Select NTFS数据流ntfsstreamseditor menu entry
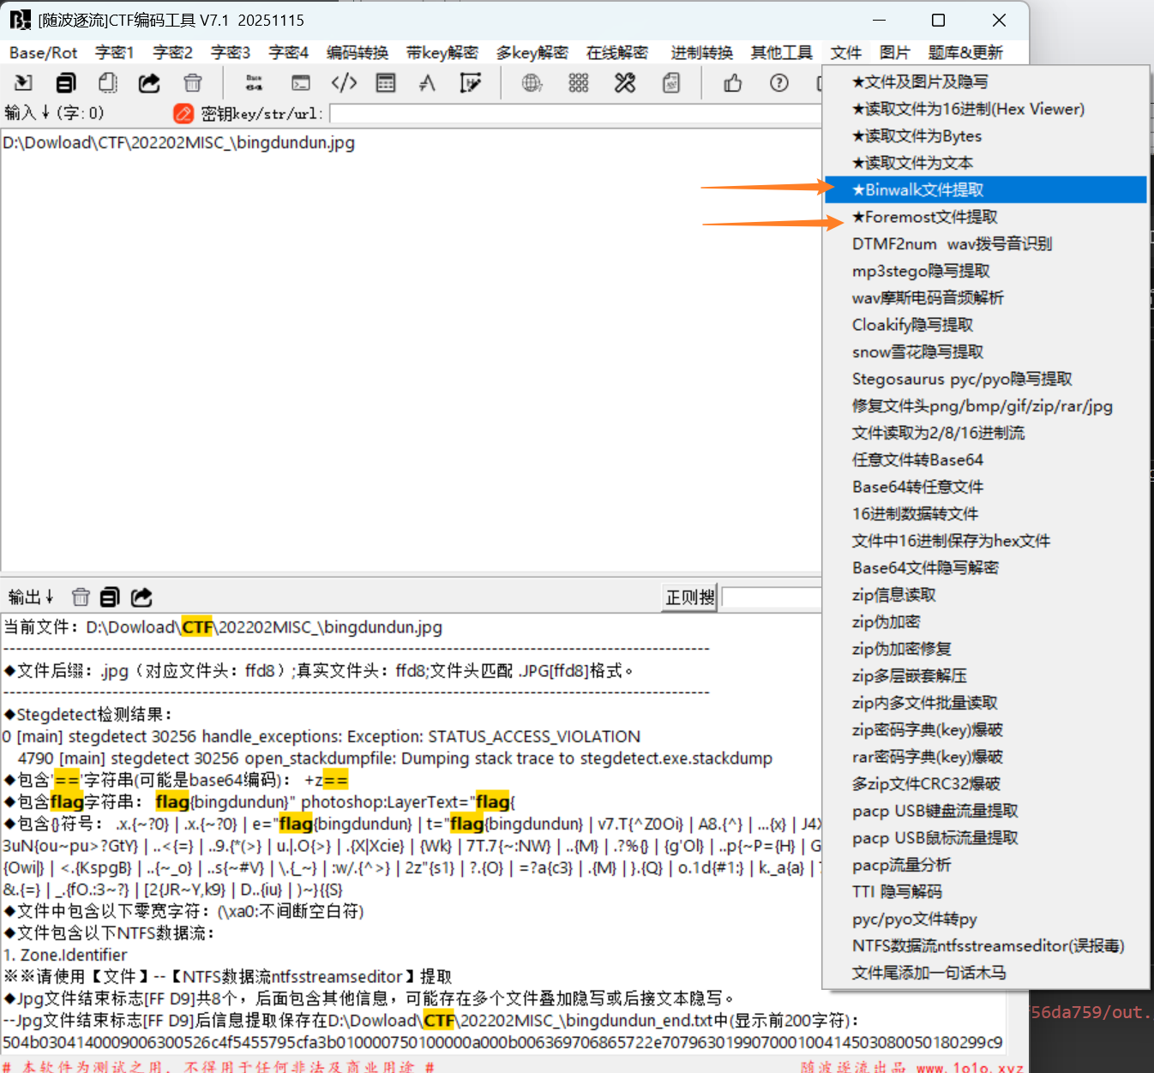1154x1073 pixels. [985, 945]
